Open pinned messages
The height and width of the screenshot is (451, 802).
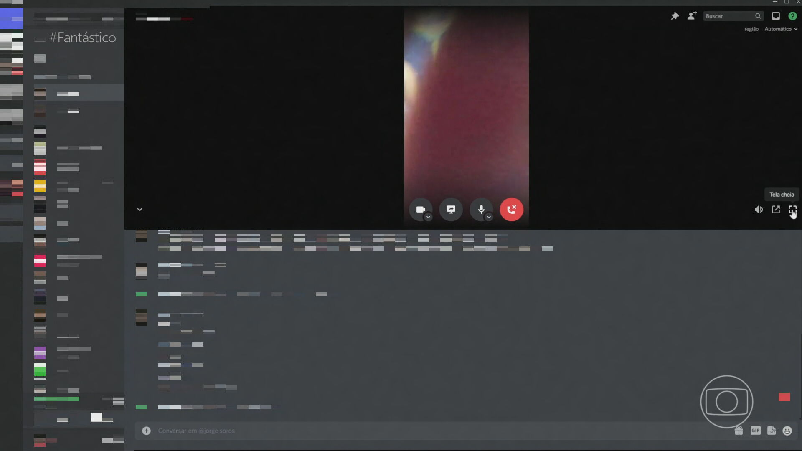(675, 16)
